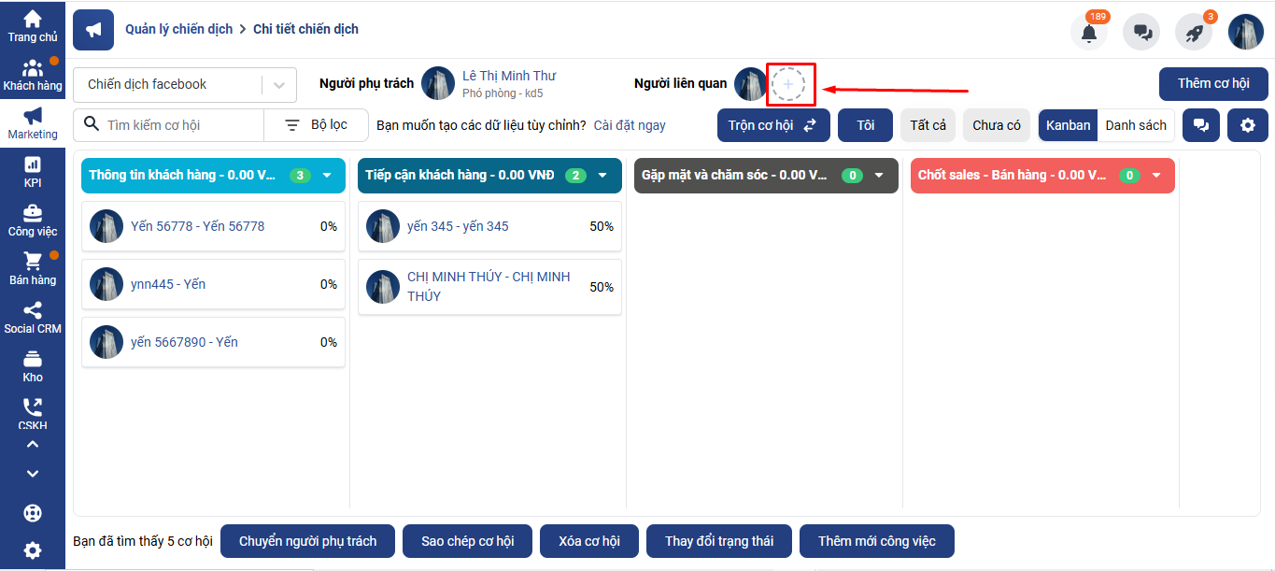
Task: Open the Bán hàng cart icon
Action: tap(33, 268)
